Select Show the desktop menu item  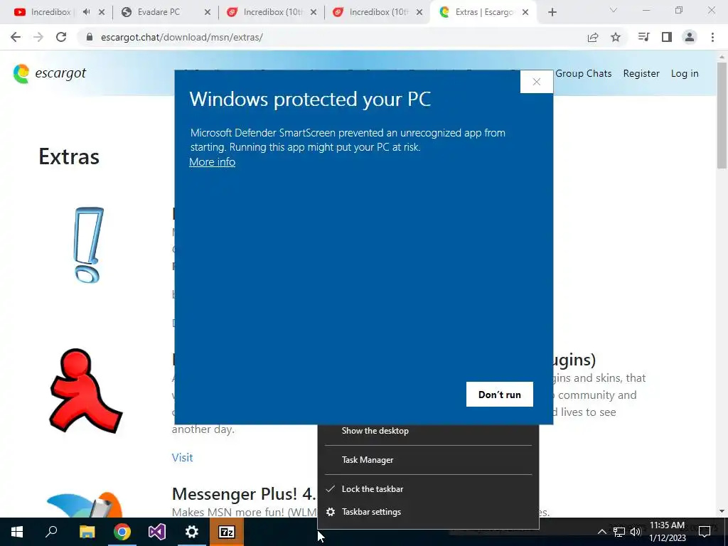427,431
